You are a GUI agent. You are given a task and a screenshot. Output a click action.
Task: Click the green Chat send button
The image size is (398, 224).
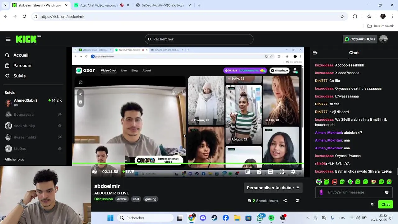click(386, 204)
